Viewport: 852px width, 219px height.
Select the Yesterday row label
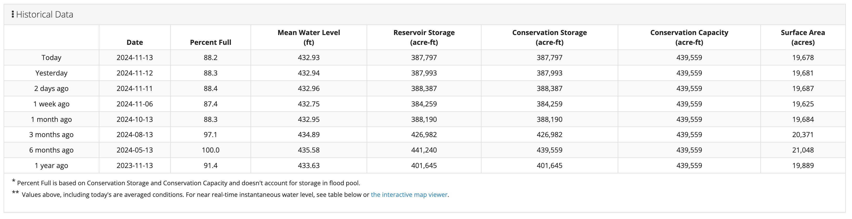pyautogui.click(x=51, y=73)
